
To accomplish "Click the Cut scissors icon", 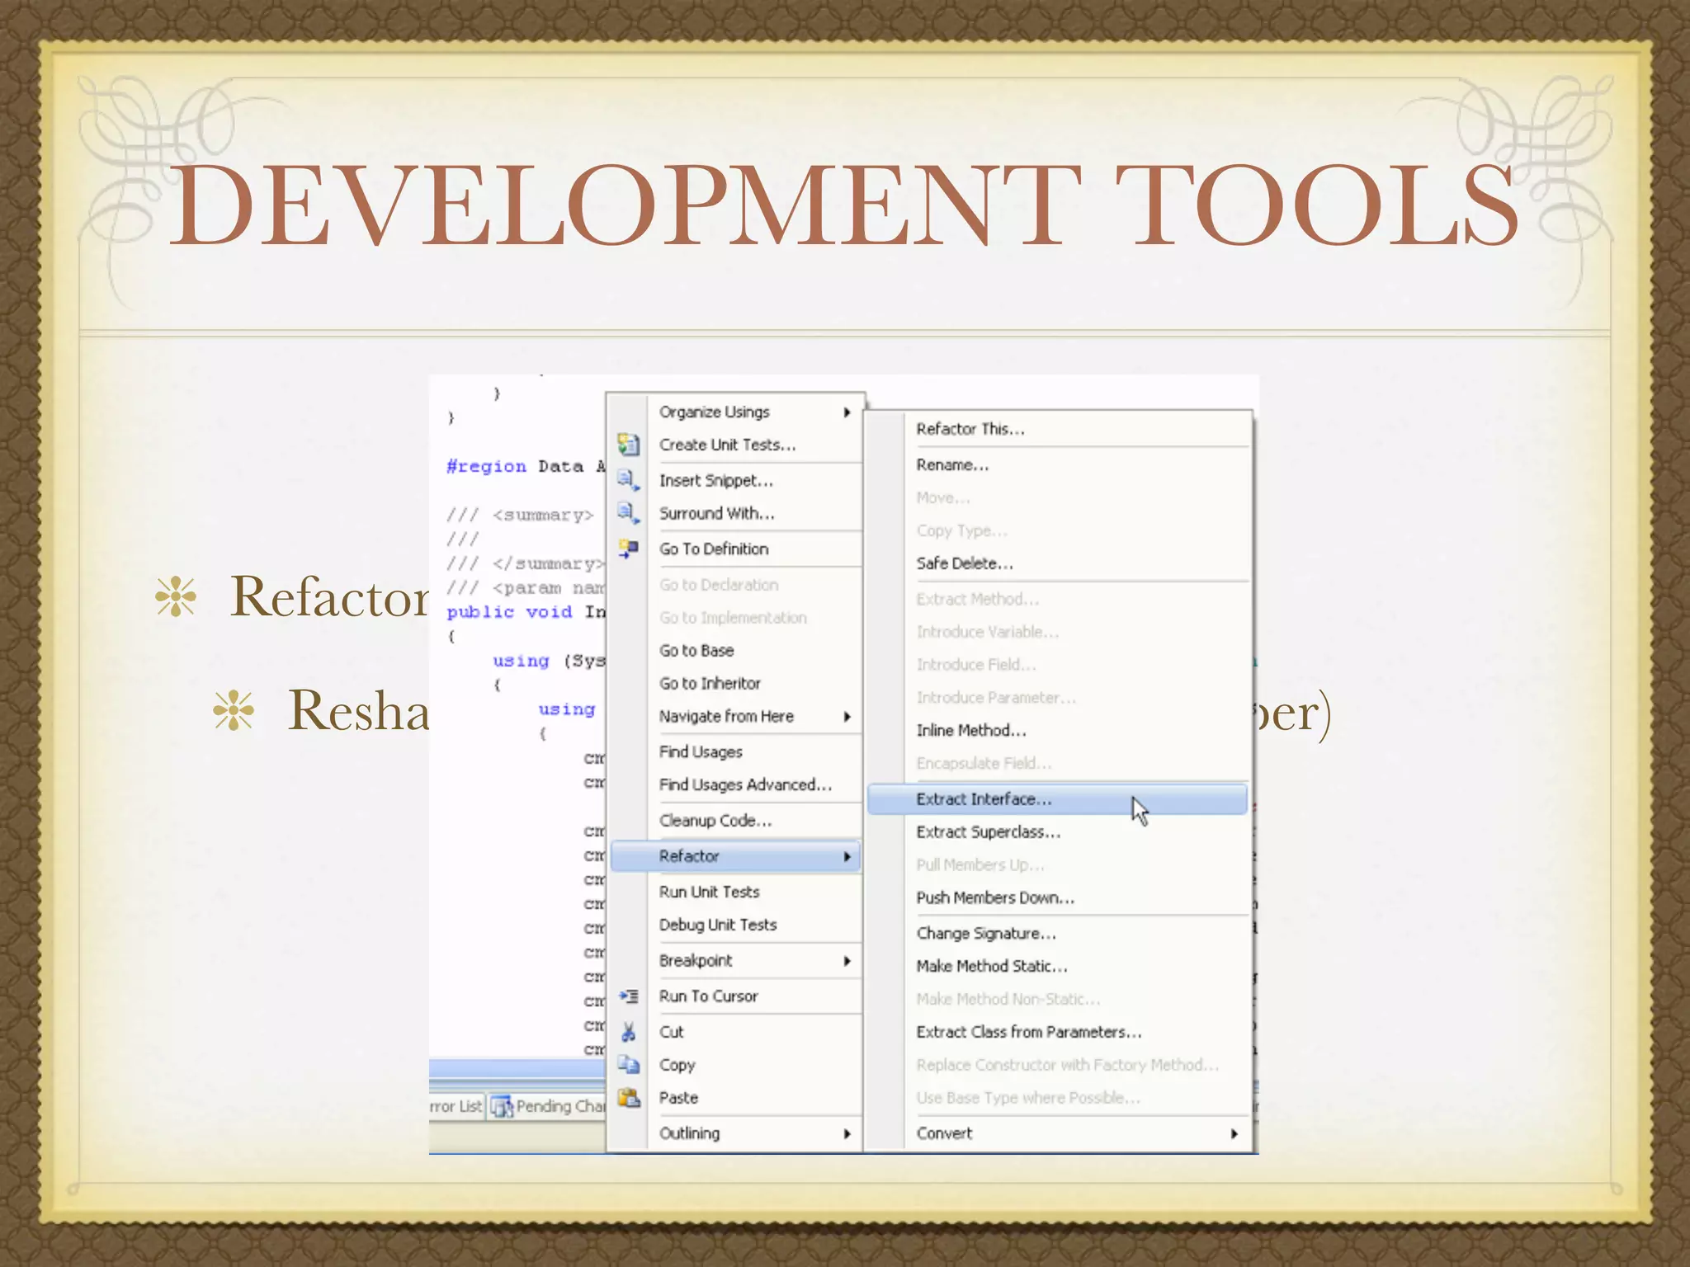I will [629, 1032].
